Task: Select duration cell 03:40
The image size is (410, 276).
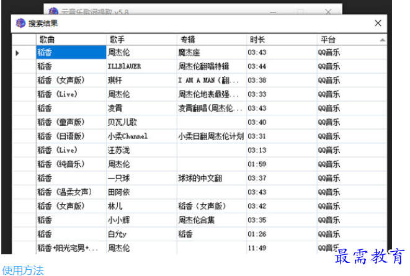Action: (x=282, y=122)
